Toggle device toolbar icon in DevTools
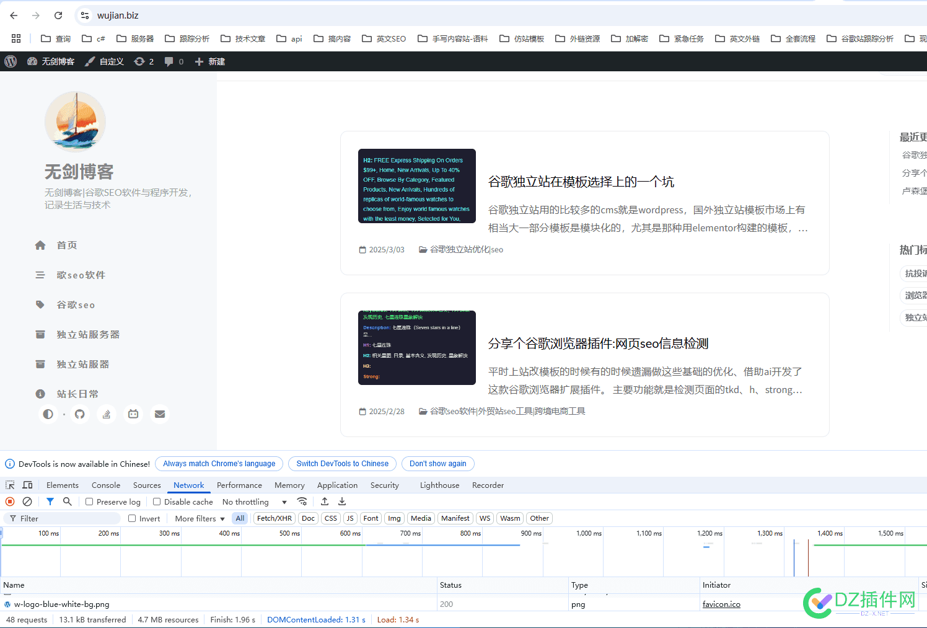The height and width of the screenshot is (628, 927). pos(27,485)
